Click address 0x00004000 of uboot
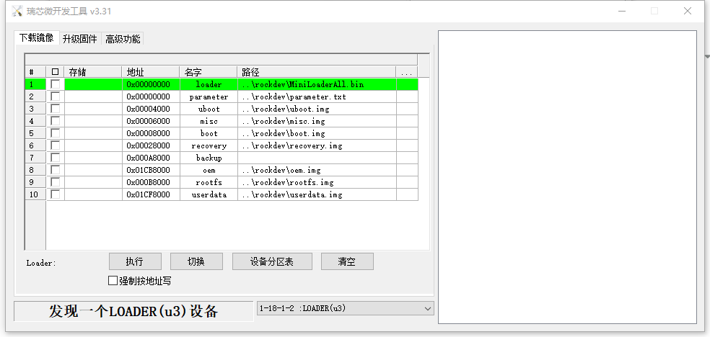The image size is (710, 337). point(151,109)
